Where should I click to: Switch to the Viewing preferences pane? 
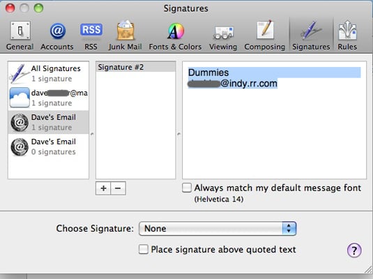point(223,36)
